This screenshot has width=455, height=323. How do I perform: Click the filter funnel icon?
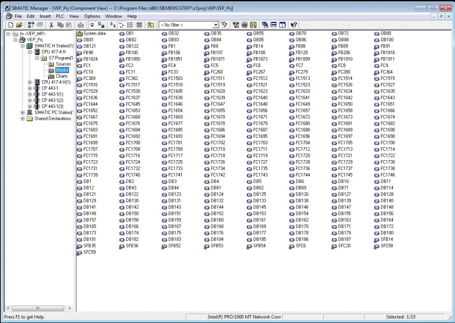point(224,25)
